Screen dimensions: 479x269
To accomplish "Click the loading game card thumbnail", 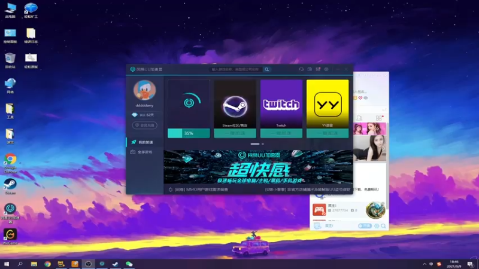I will [x=189, y=104].
